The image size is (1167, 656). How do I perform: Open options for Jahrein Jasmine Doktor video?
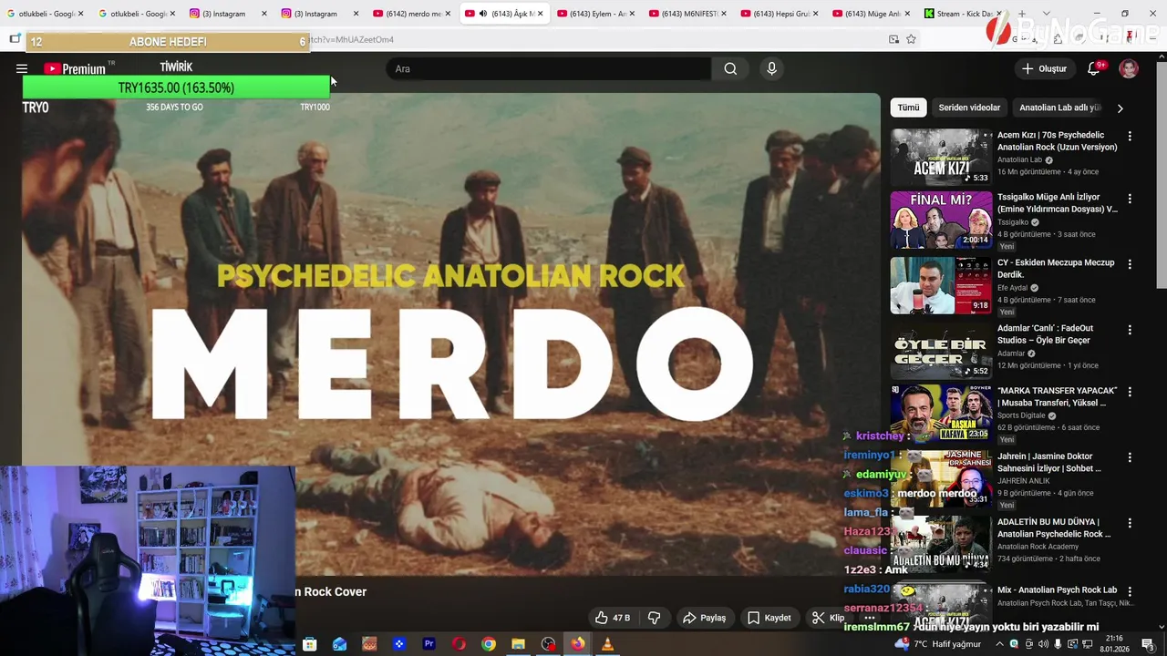(x=1130, y=457)
